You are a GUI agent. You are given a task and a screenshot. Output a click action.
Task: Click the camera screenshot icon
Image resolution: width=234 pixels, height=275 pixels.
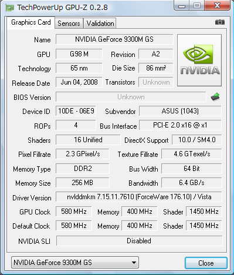(x=220, y=22)
